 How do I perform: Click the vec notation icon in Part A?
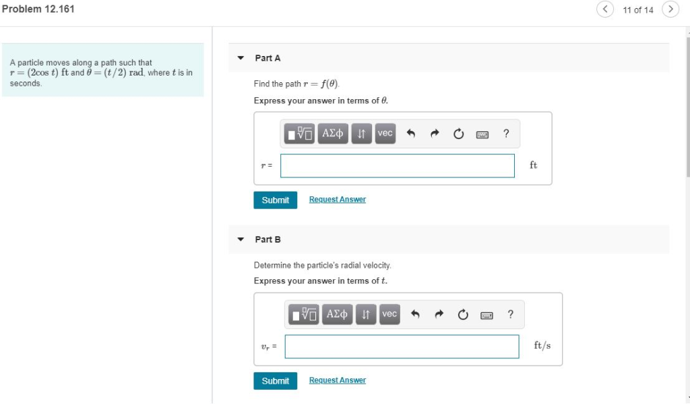(385, 134)
